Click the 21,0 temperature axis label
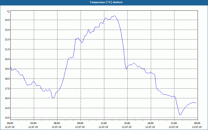The image size is (208, 130). click(8, 49)
